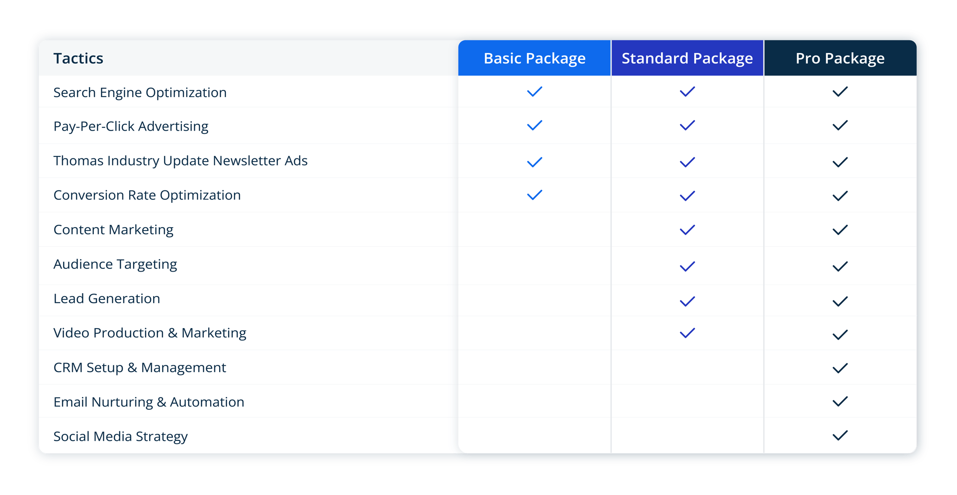Select the Pro Package column header

coord(840,58)
